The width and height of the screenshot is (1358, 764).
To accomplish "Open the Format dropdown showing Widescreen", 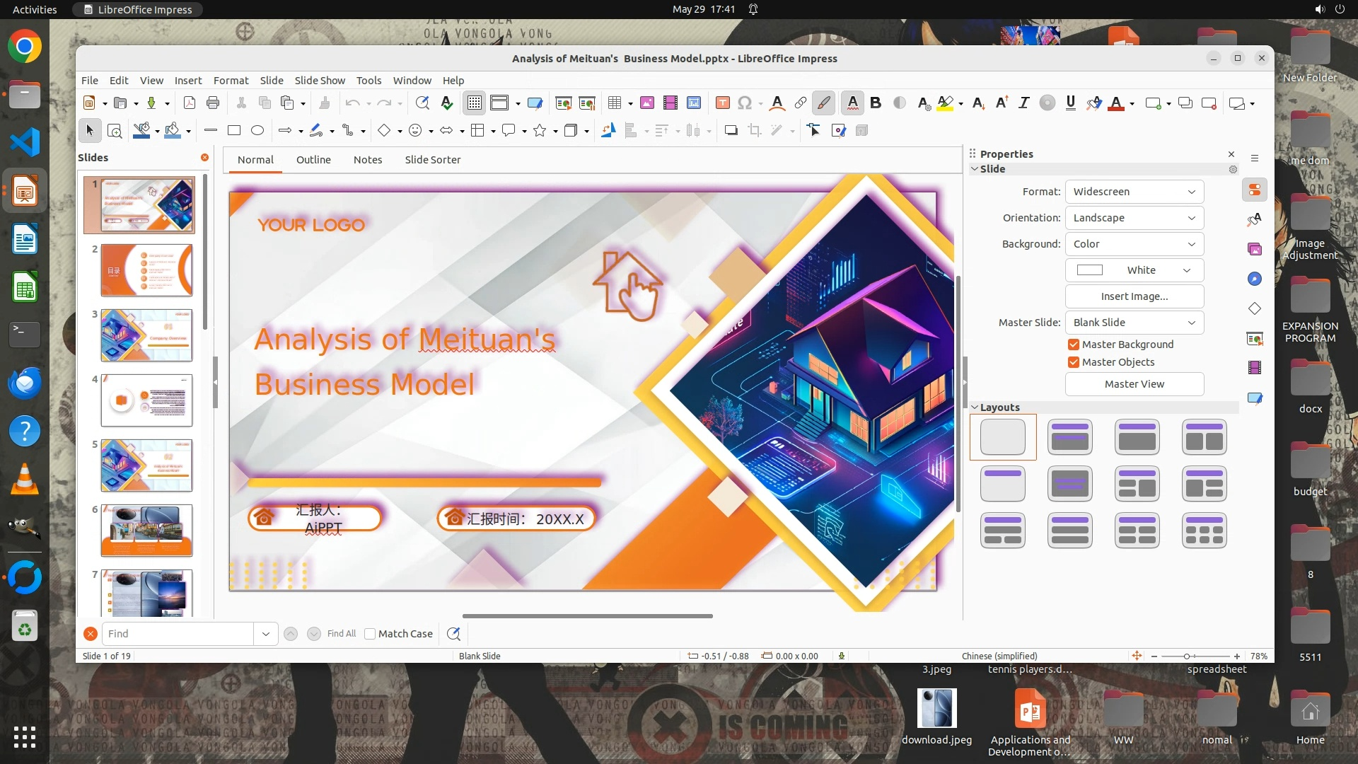I will coord(1134,192).
